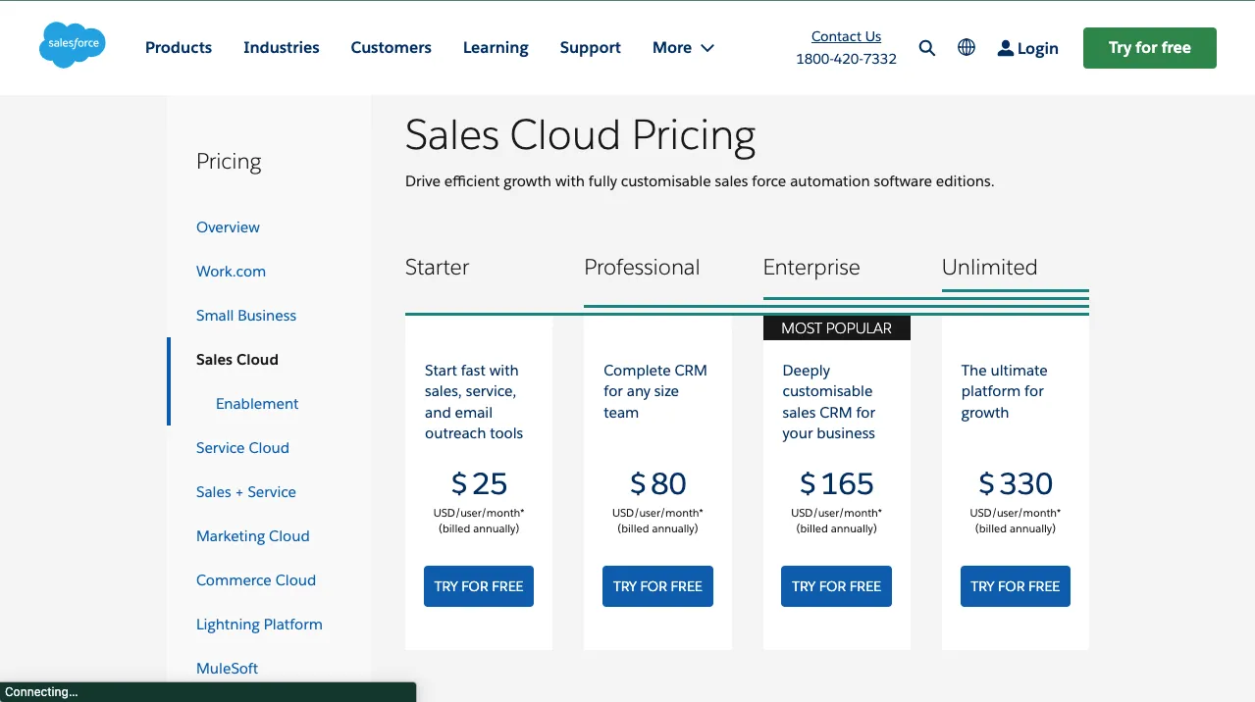Click 'The ultimate platform for growth' text
1255x702 pixels.
[x=1004, y=391]
